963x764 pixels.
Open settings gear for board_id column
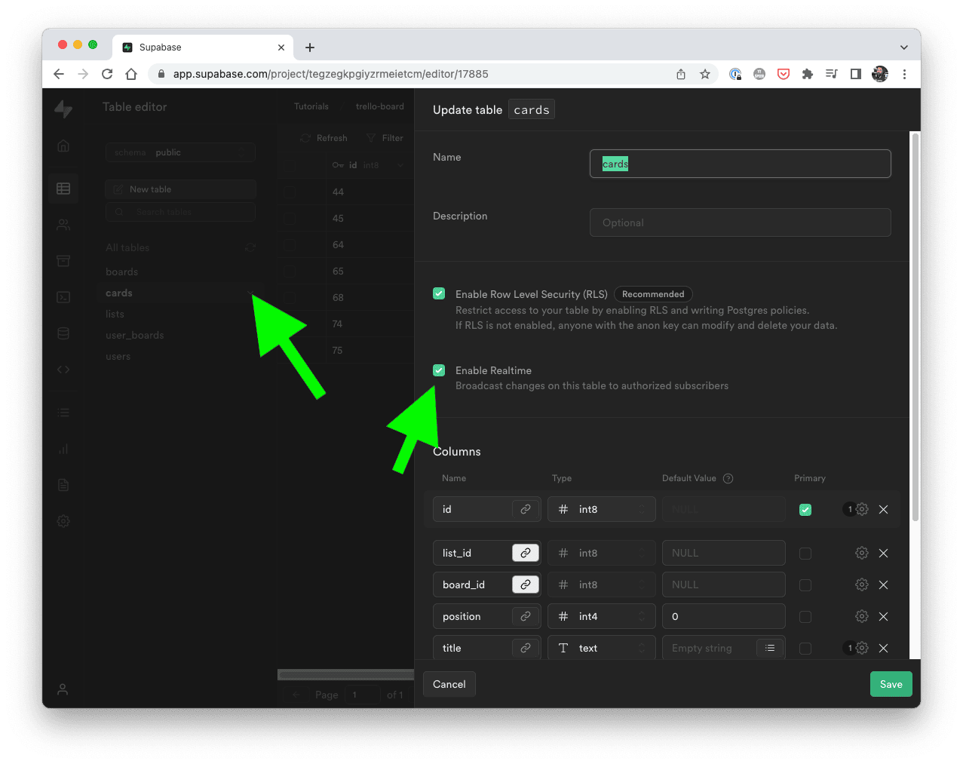(x=862, y=585)
